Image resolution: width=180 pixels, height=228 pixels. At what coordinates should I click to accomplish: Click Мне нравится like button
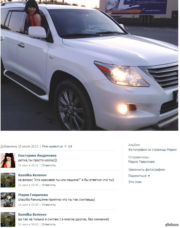52,146
